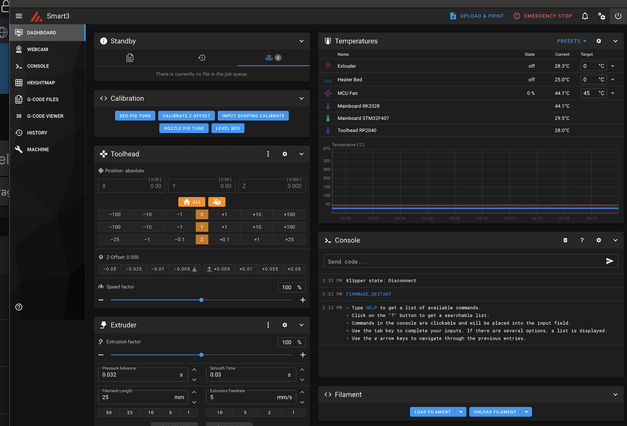
Task: Click the Level Bed button
Action: tap(228, 128)
